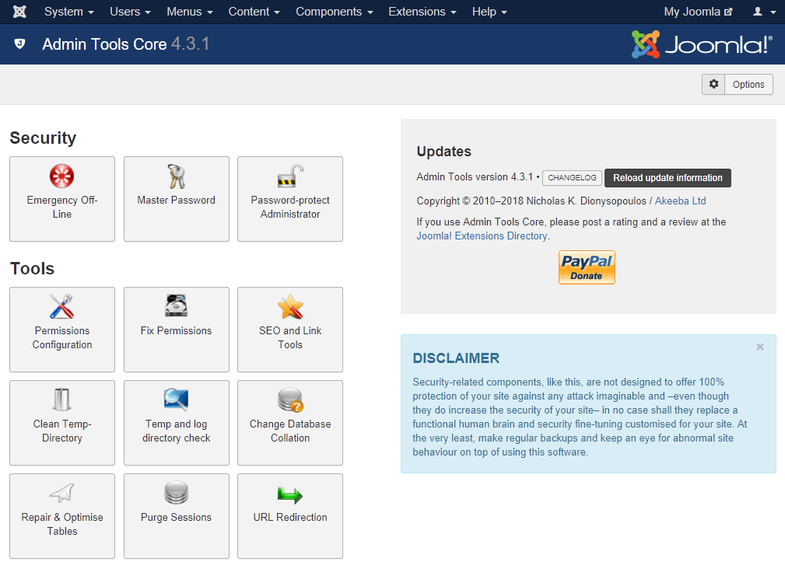Open URL Redirection green arrow icon

(290, 494)
